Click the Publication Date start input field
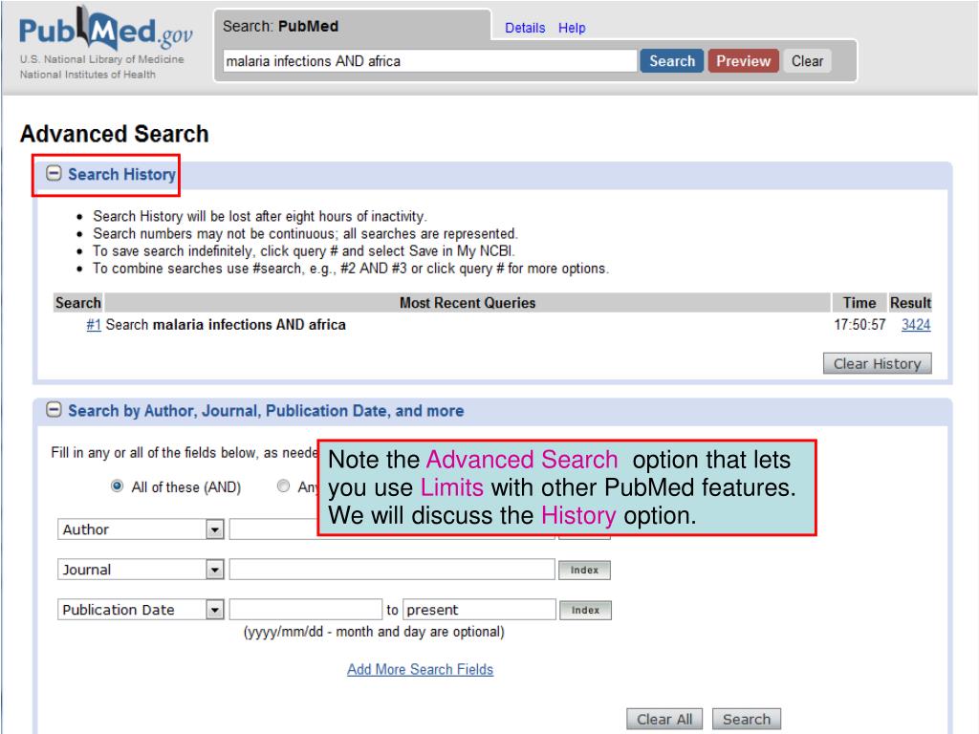 305,610
